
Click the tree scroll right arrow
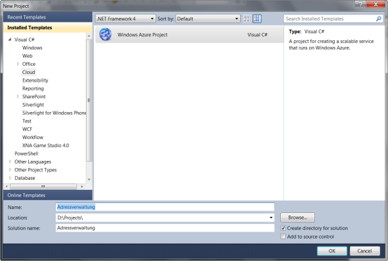point(82,187)
